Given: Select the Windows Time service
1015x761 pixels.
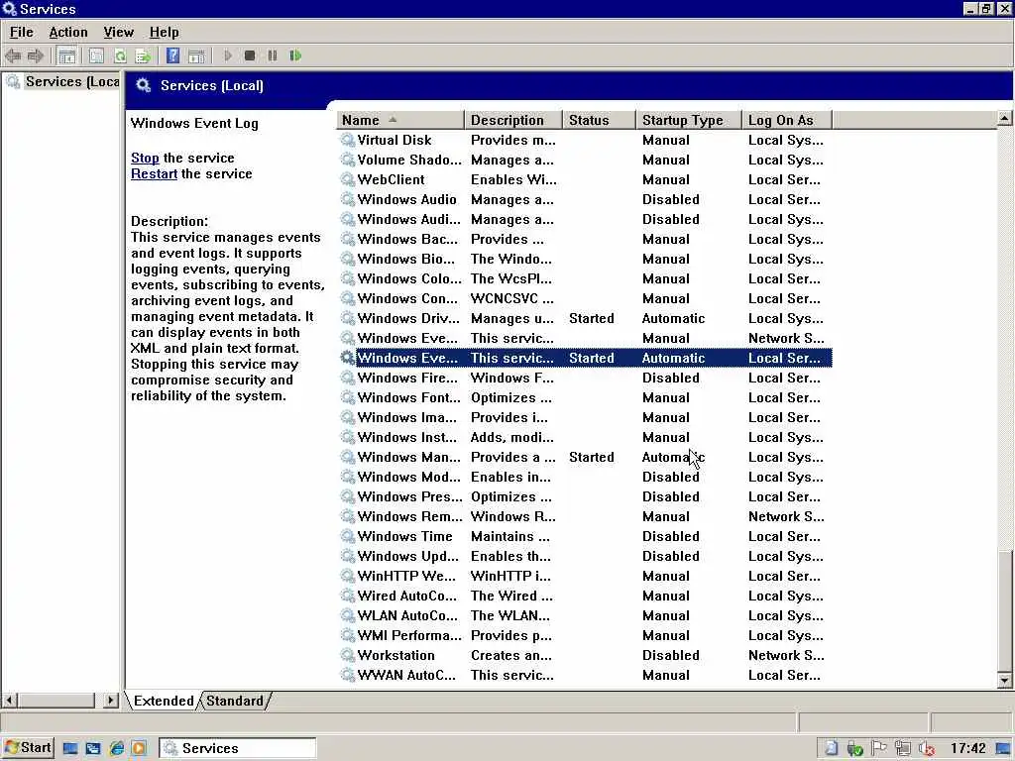Looking at the screenshot, I should click(585, 536).
